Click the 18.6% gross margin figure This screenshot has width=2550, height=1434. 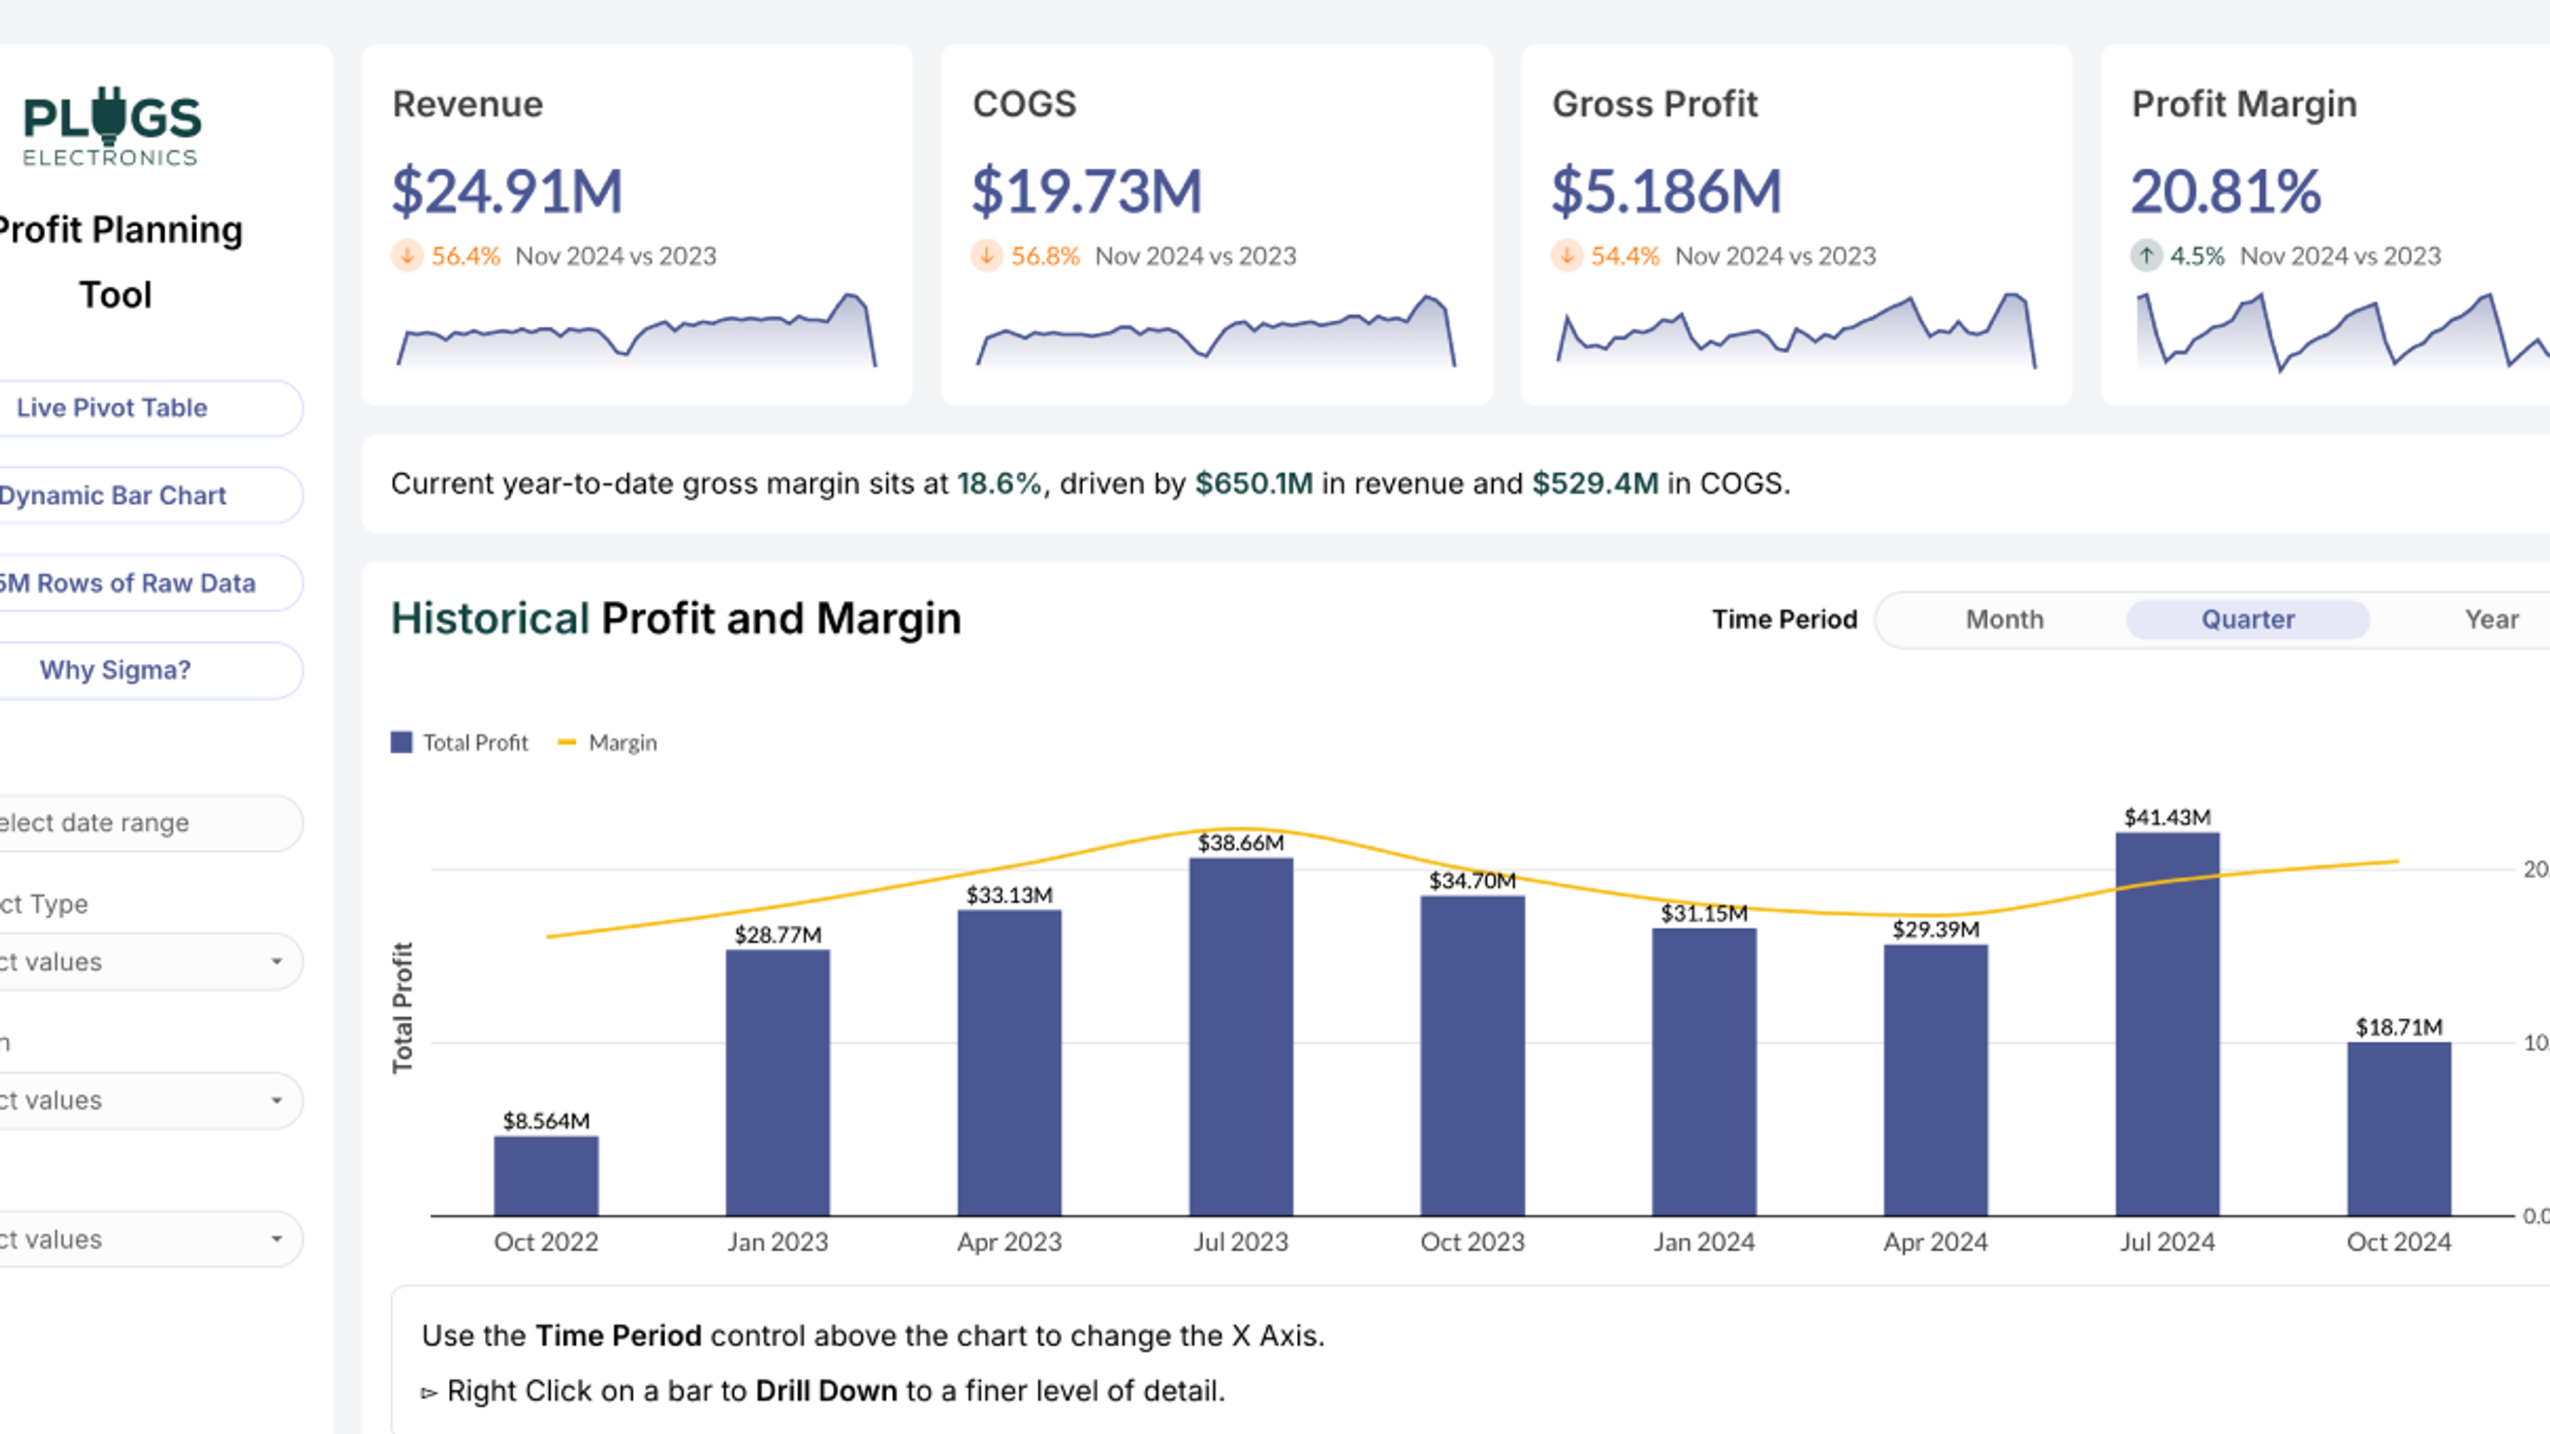click(1000, 484)
